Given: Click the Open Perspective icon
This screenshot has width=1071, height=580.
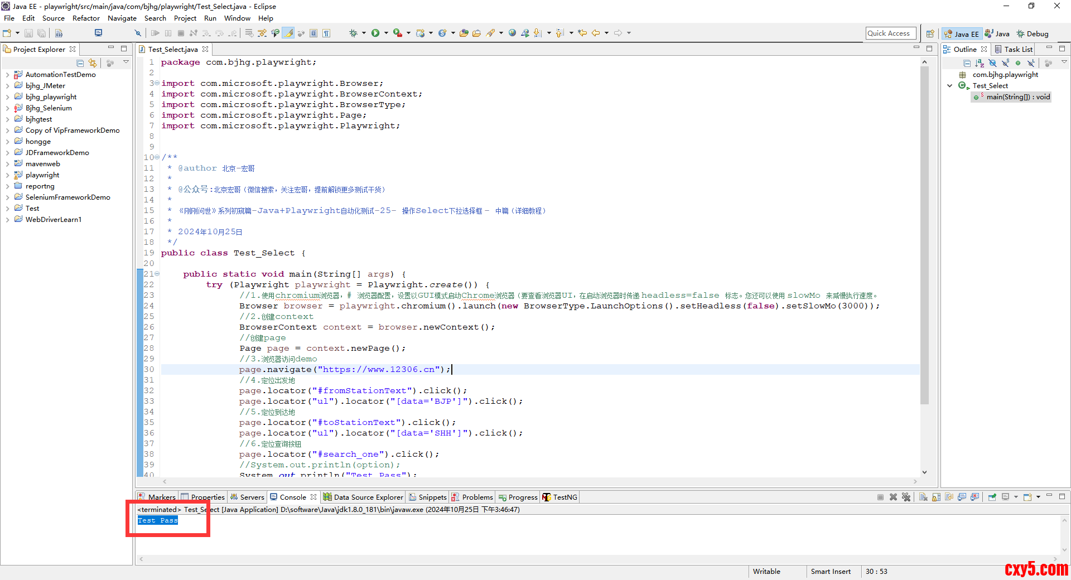Looking at the screenshot, I should [930, 33].
